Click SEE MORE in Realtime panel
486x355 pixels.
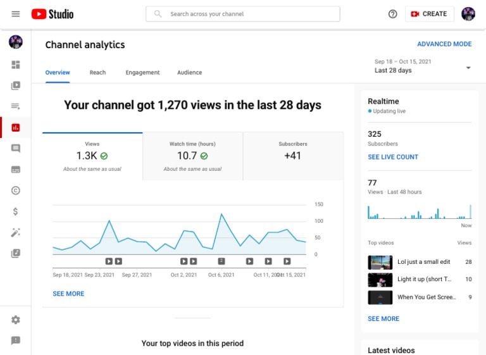pyautogui.click(x=383, y=319)
